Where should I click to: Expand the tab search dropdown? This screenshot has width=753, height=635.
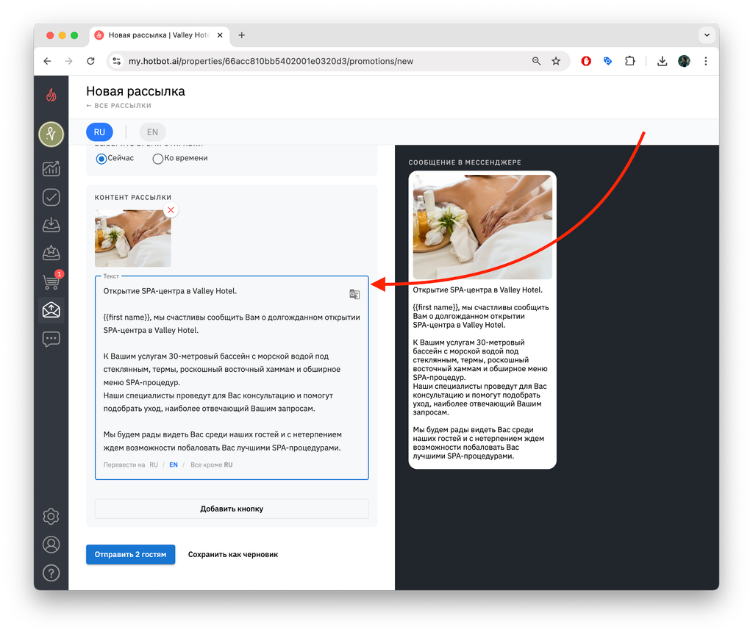pyautogui.click(x=707, y=35)
